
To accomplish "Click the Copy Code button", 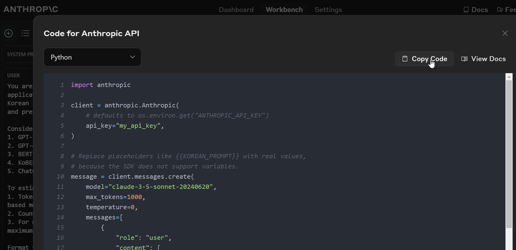I will pyautogui.click(x=424, y=59).
